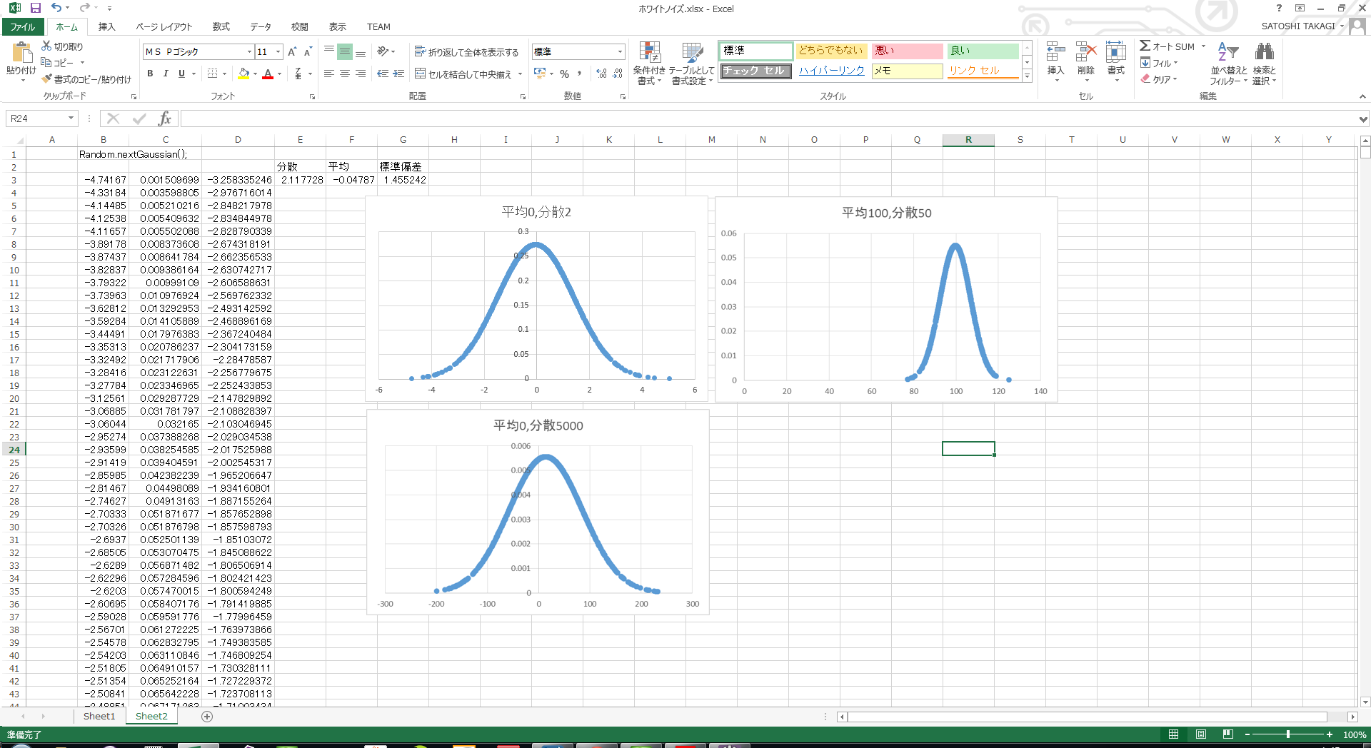1371x748 pixels.
Task: Click the SATOSHI TAKAGI account name
Action: [1298, 26]
